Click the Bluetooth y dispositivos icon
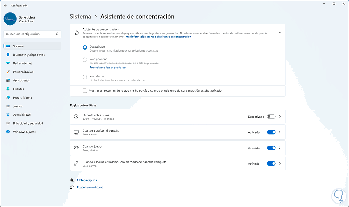This screenshot has height=207, width=349. pos(8,55)
